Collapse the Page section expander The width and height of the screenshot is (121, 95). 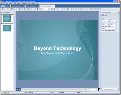[x=101, y=15]
